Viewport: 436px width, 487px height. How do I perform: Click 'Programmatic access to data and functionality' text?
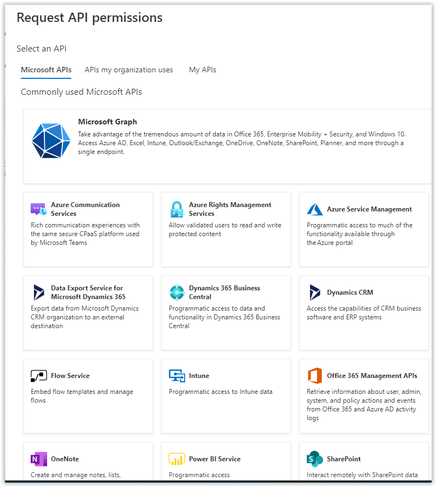tap(224, 317)
